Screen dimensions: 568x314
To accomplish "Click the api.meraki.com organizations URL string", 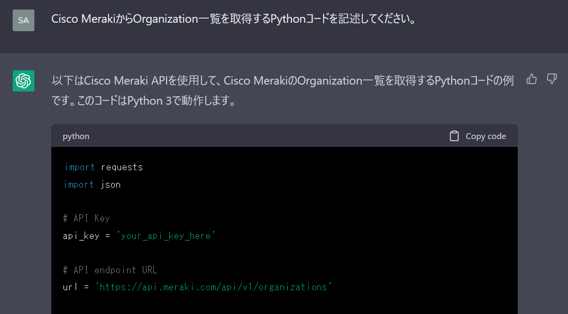I will [213, 287].
